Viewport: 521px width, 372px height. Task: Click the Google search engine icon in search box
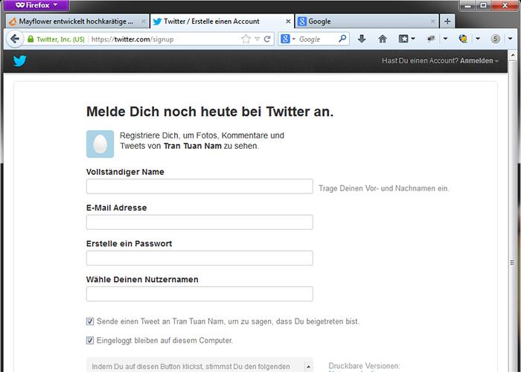[x=285, y=39]
